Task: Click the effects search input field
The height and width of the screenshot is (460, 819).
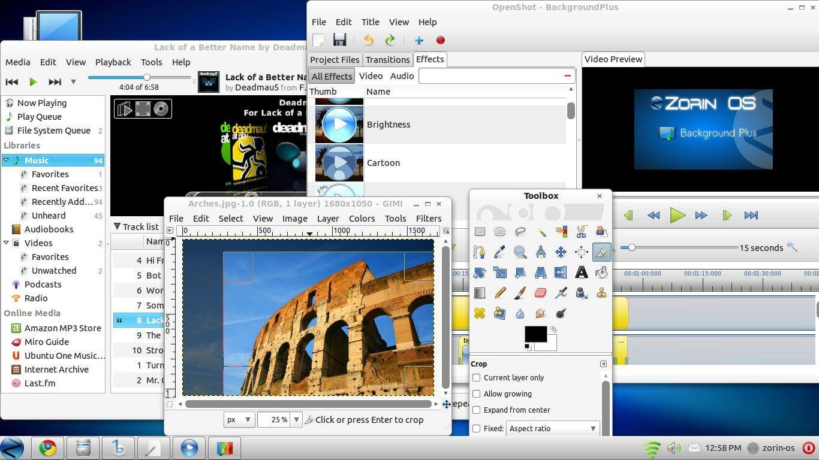Action: 497,75
